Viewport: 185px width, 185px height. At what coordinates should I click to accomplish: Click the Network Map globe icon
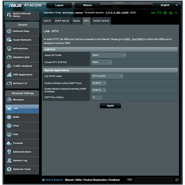click(9, 31)
